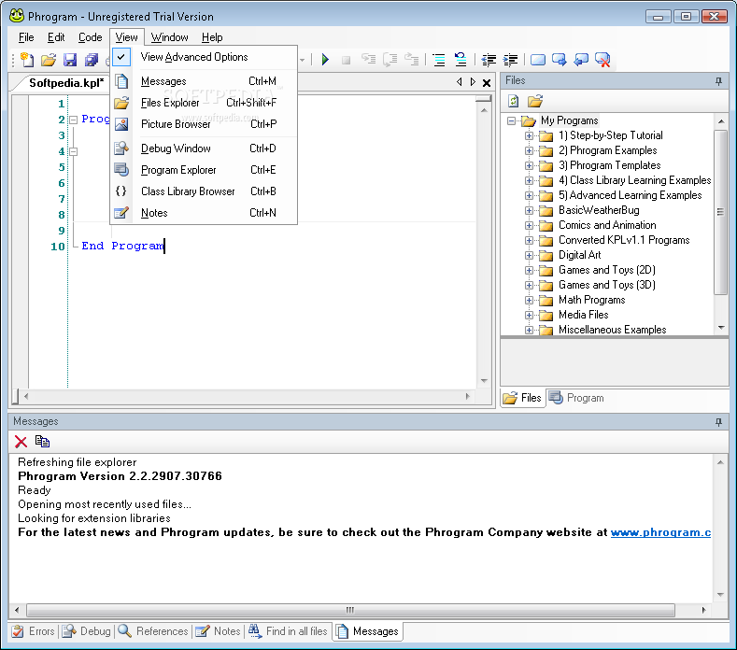Image resolution: width=737 pixels, height=650 pixels.
Task: Click the step-into debug toolbar icon
Action: pyautogui.click(x=368, y=59)
